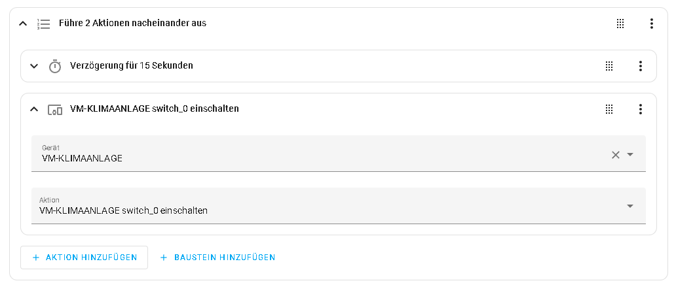The height and width of the screenshot is (283, 676).
Task: Click the BAUSTEIN HINZUFÜGEN button
Action: pyautogui.click(x=217, y=258)
